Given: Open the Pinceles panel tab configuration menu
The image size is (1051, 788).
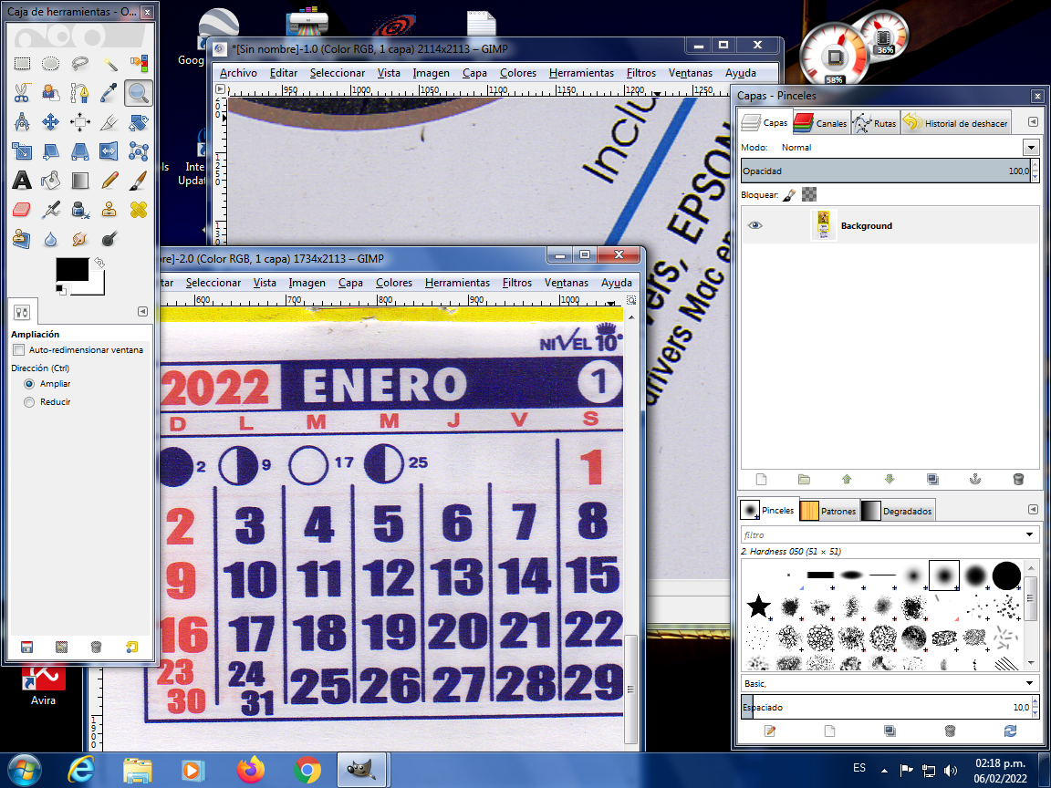Looking at the screenshot, I should (x=1033, y=509).
